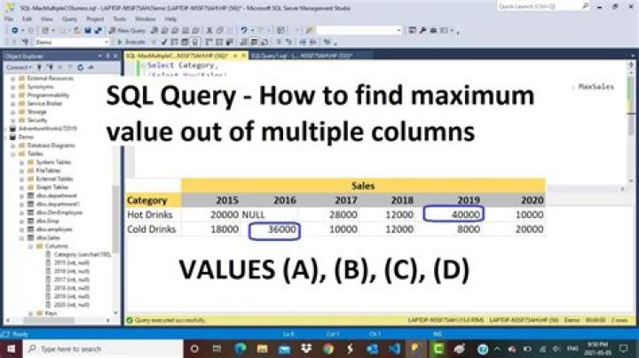
Task: Select the AdventureWorks database node
Action: click(x=48, y=128)
